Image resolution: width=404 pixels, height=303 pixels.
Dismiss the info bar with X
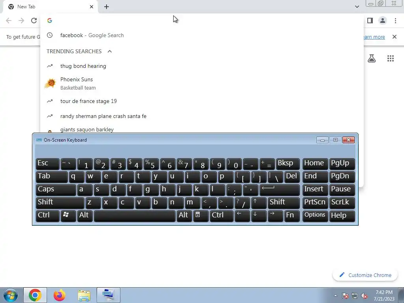point(395,37)
